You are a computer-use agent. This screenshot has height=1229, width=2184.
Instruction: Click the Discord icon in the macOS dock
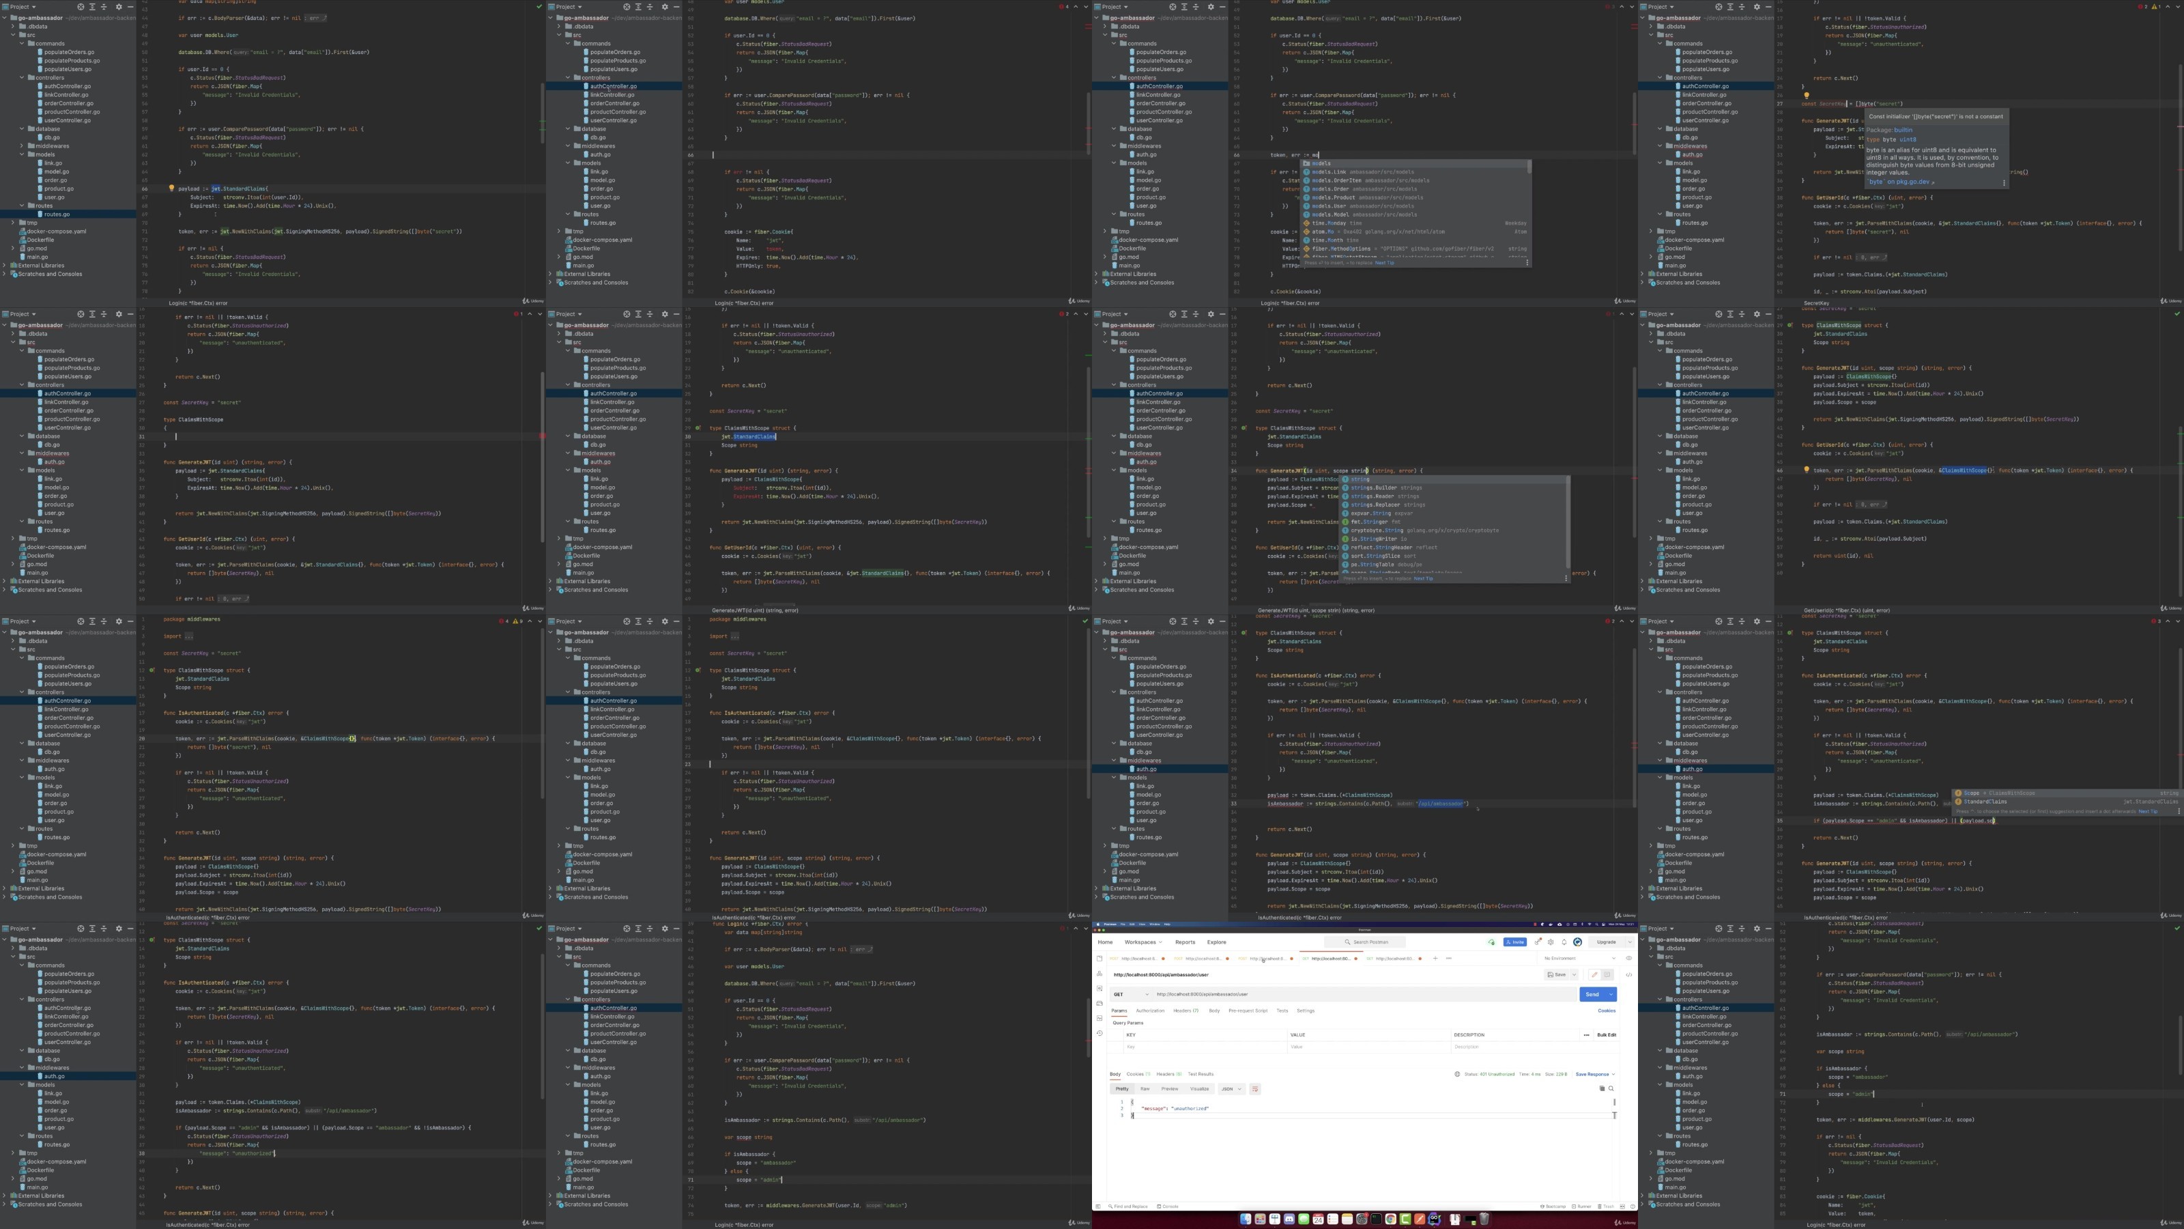[x=1289, y=1219]
